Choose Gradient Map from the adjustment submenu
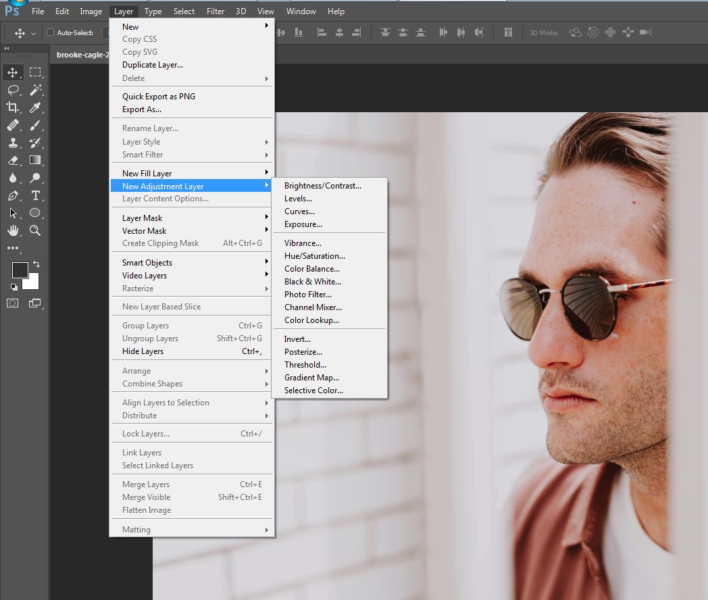 tap(313, 377)
